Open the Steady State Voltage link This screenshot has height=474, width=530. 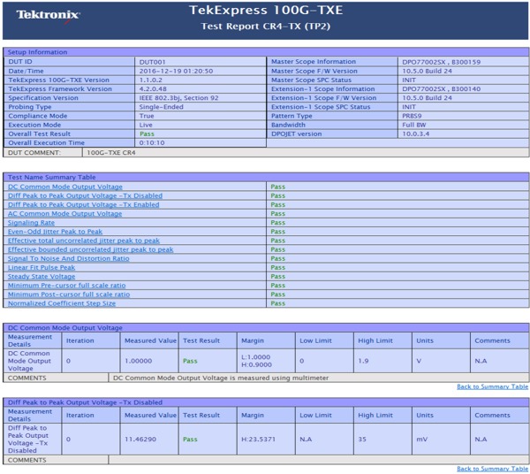click(42, 276)
